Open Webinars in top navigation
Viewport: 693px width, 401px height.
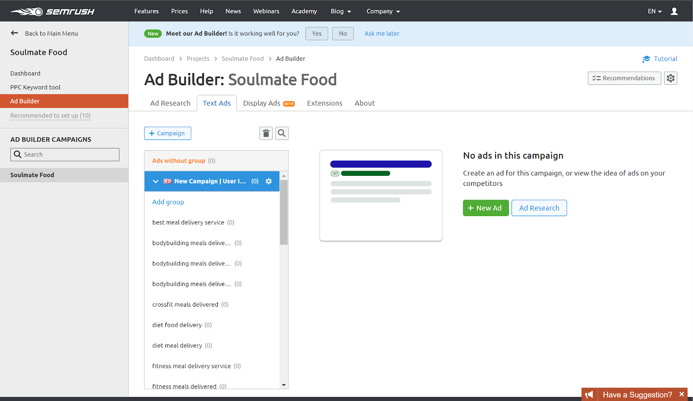pyautogui.click(x=266, y=11)
